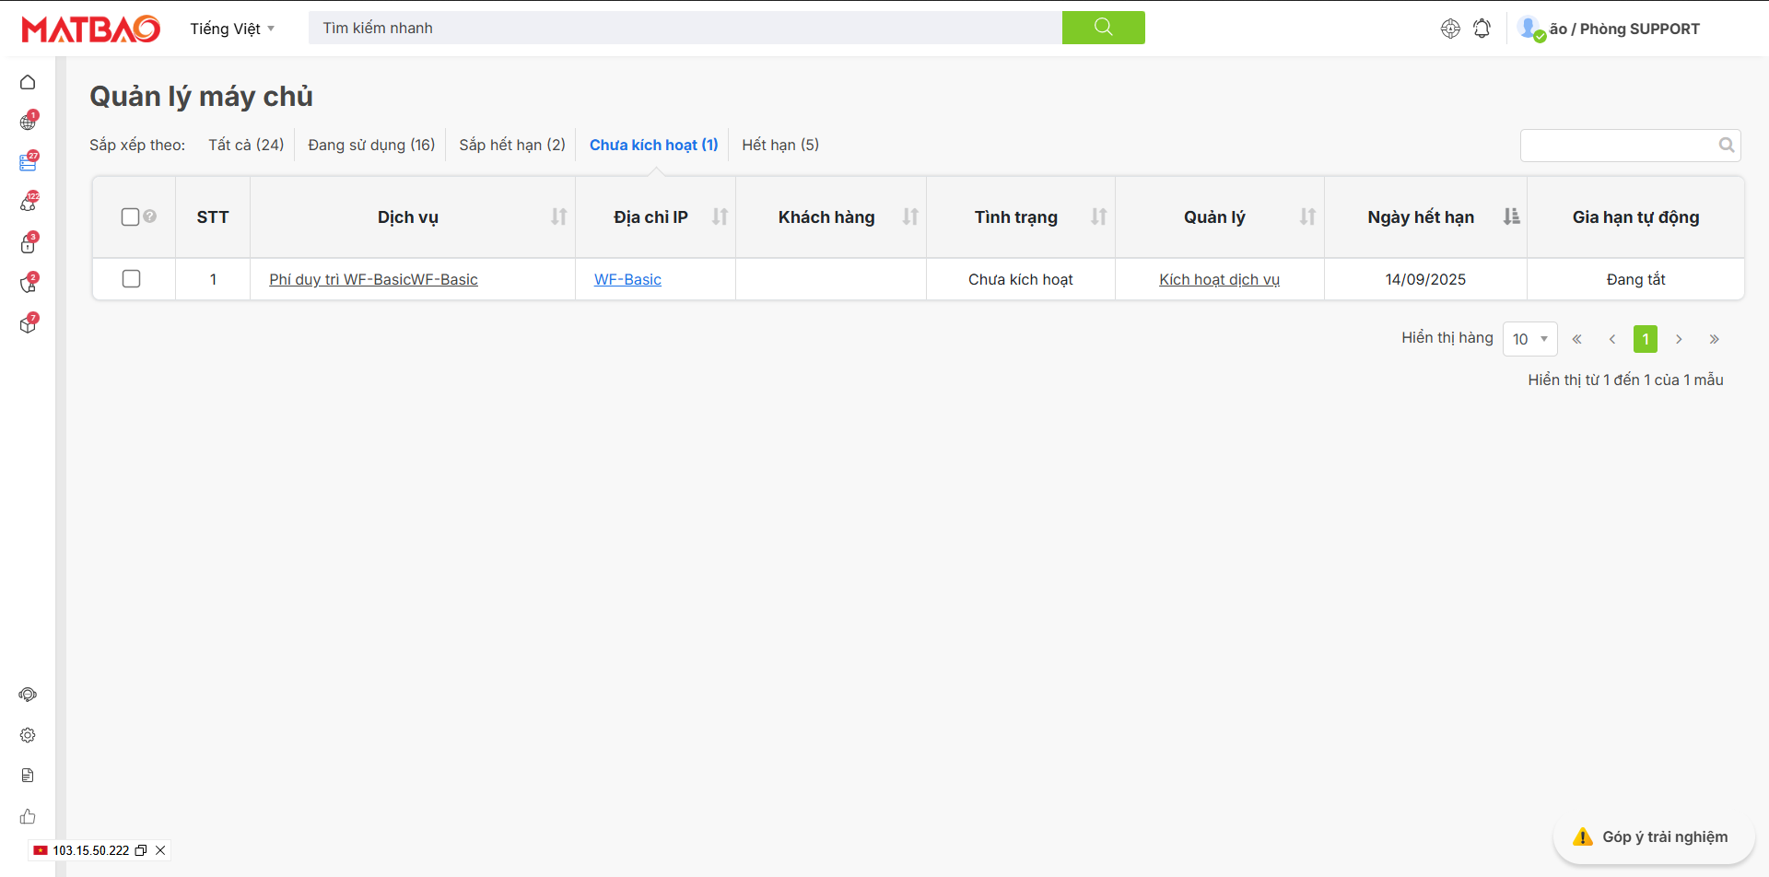Select the Đang sử dụng (16) tab

pyautogui.click(x=371, y=145)
